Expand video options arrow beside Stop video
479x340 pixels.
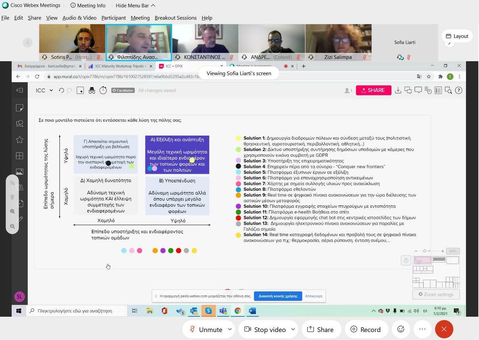point(293,329)
